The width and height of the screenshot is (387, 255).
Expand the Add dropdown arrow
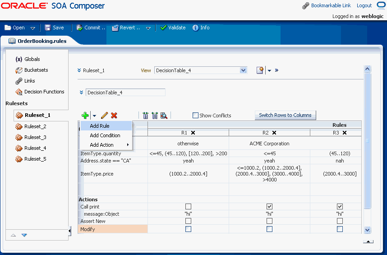coord(94,116)
